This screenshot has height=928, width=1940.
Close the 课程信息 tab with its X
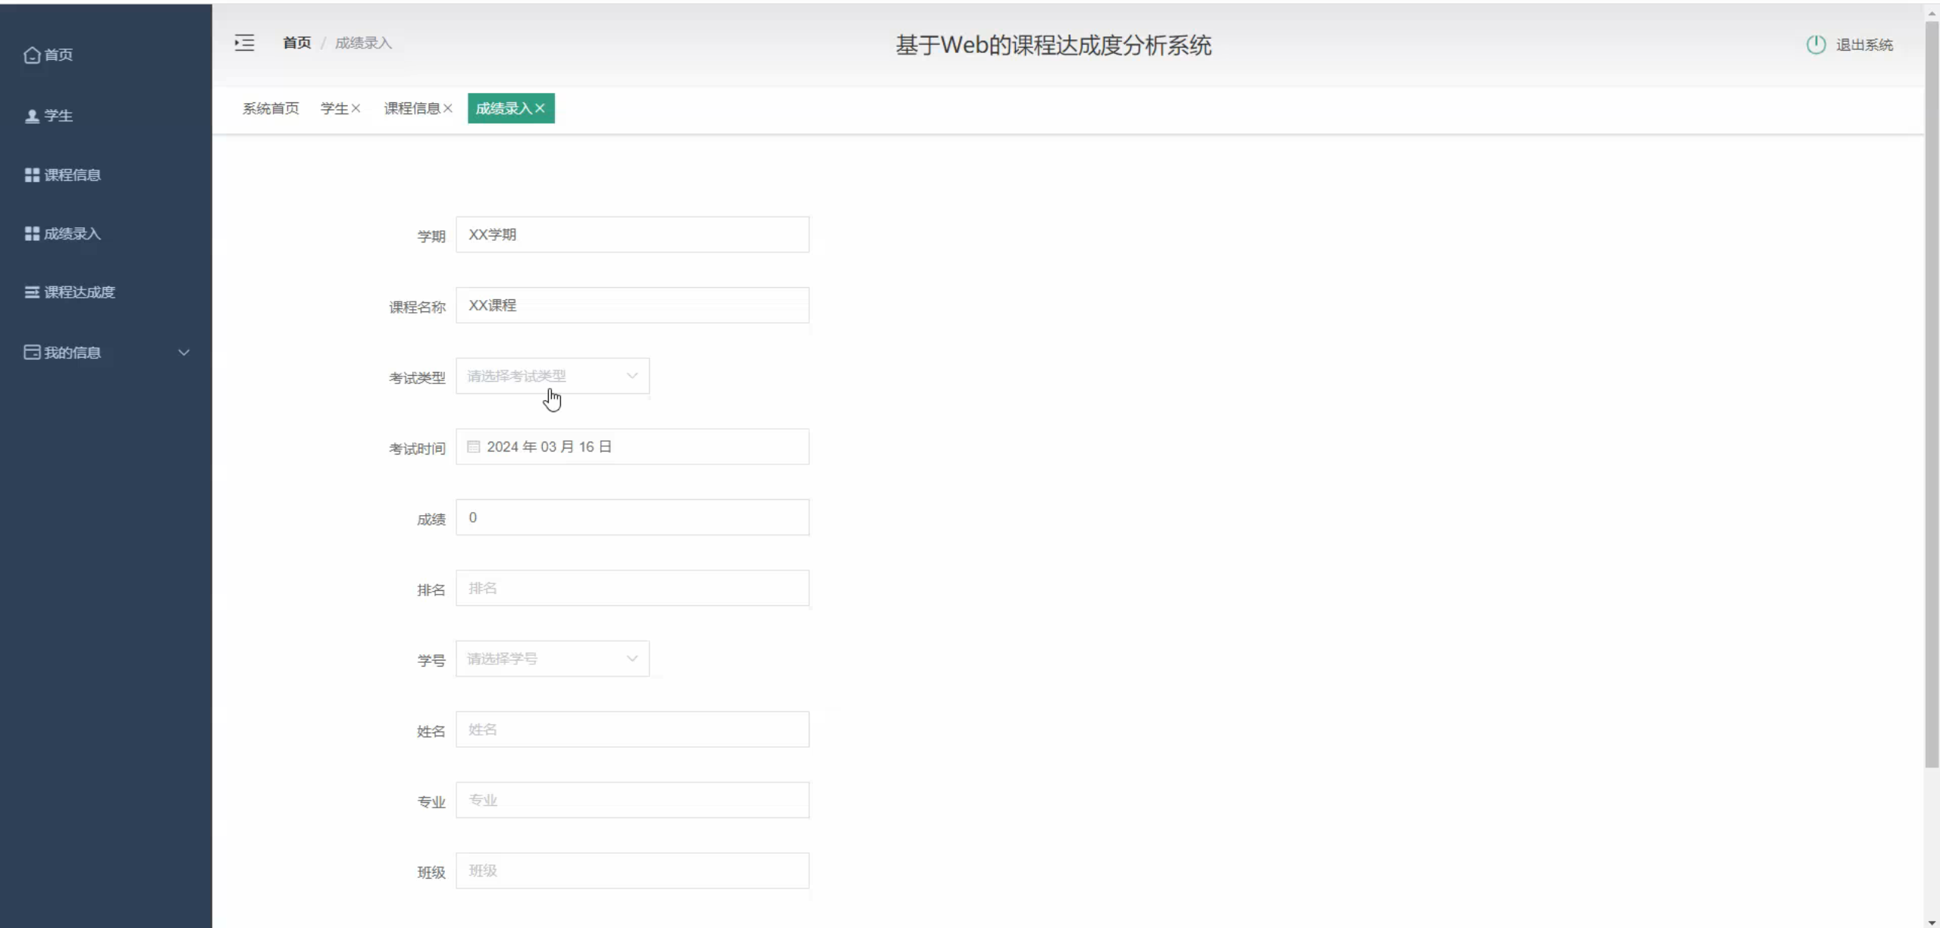click(448, 108)
